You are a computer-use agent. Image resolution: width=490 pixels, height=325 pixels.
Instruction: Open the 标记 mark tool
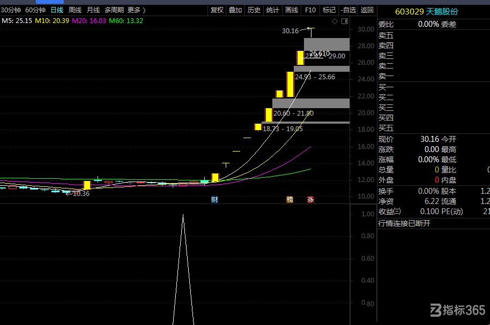(x=329, y=10)
